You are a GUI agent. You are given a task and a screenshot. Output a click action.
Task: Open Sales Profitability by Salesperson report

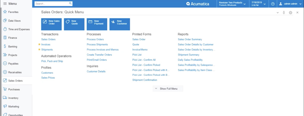[x=197, y=65]
